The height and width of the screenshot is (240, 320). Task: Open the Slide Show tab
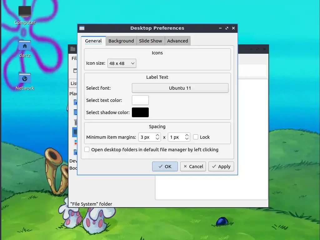click(x=150, y=41)
